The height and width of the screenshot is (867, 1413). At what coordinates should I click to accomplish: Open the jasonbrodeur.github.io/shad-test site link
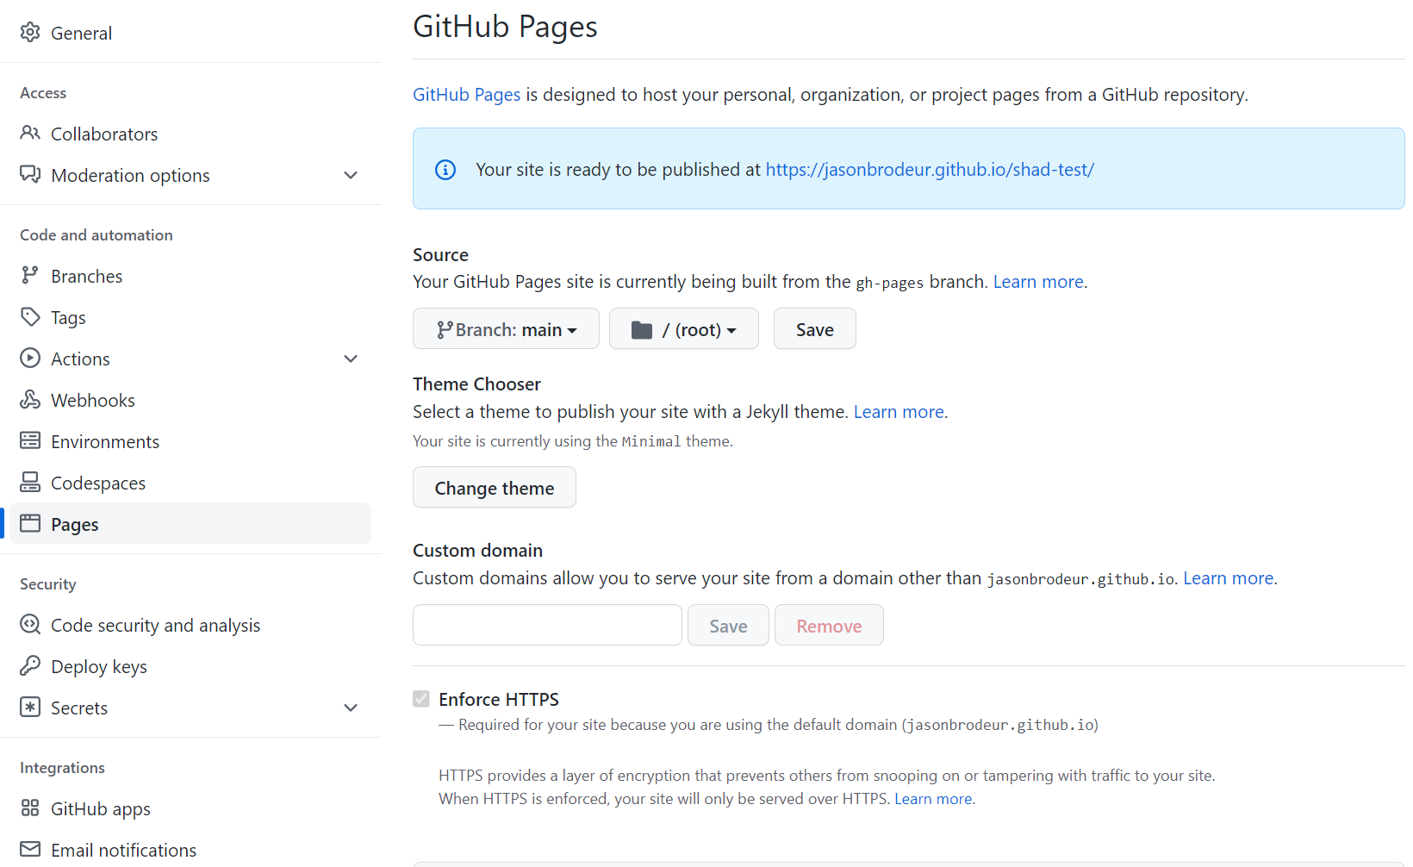click(x=930, y=170)
